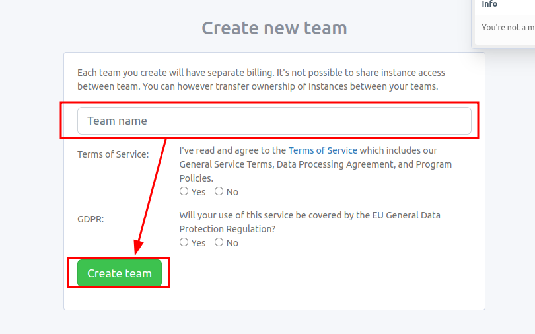Choose No for GDPR coverage

coord(219,242)
